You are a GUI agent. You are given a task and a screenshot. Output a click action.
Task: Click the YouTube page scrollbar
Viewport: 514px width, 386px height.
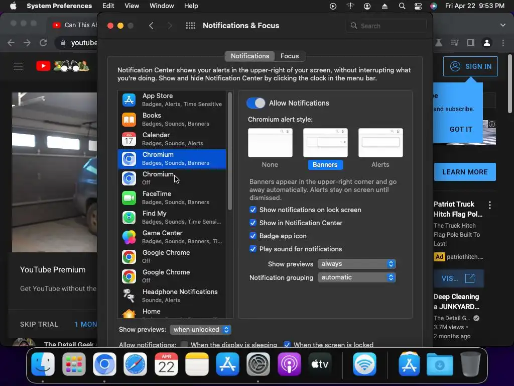pos(510,84)
